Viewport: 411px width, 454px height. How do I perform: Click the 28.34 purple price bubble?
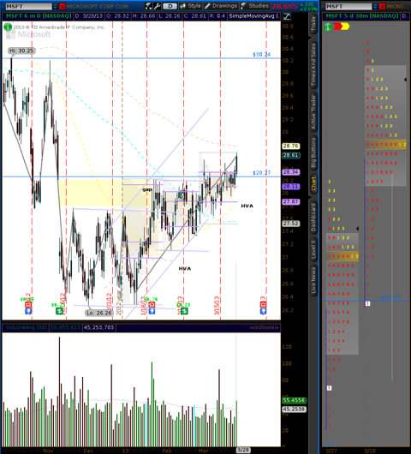[291, 172]
